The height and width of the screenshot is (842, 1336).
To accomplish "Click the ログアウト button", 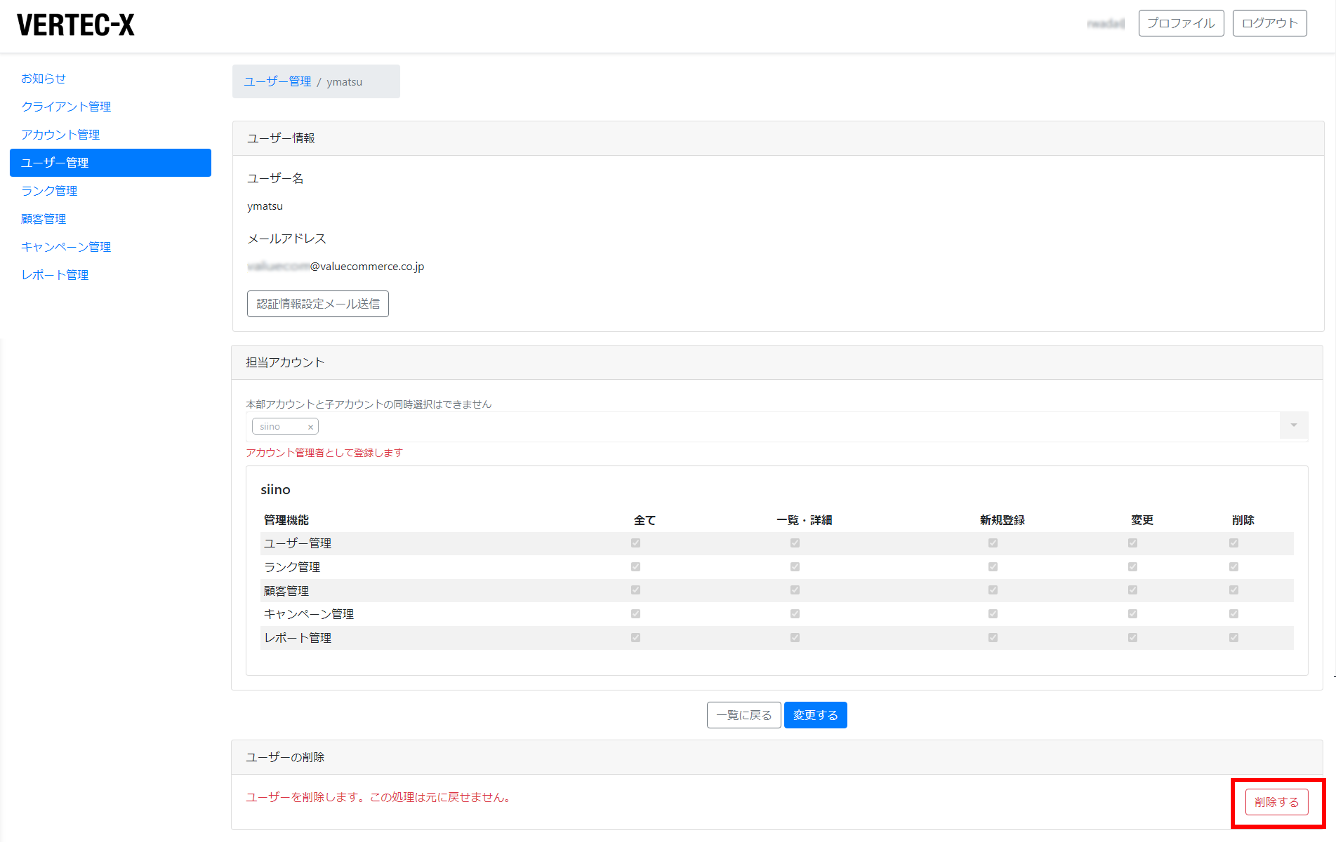I will click(1270, 23).
